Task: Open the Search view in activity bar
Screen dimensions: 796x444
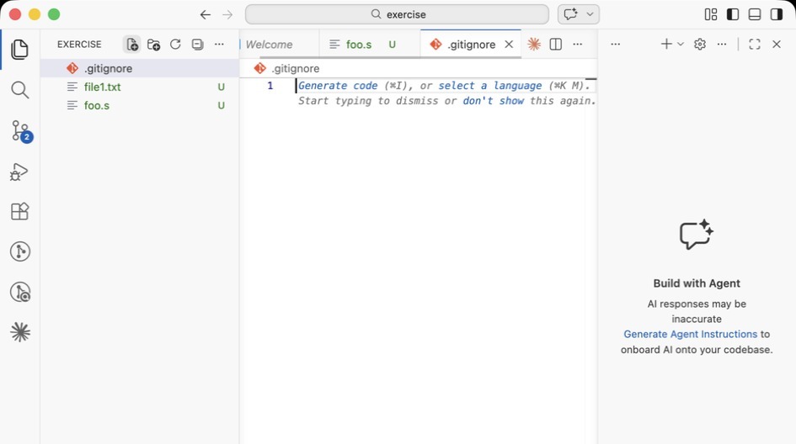Action: point(20,90)
